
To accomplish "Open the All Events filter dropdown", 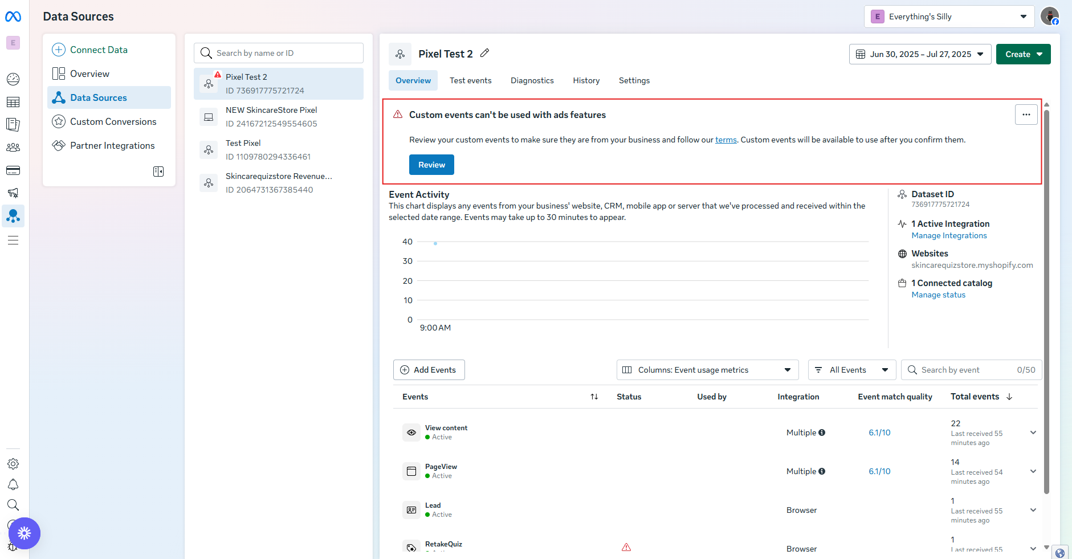I will point(852,370).
